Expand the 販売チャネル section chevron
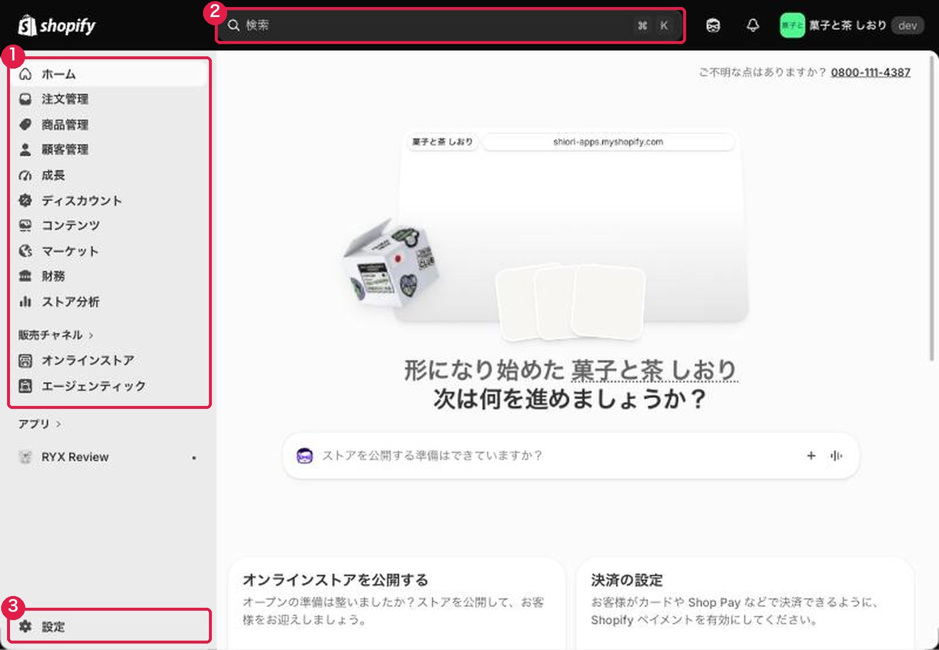 pyautogui.click(x=91, y=336)
